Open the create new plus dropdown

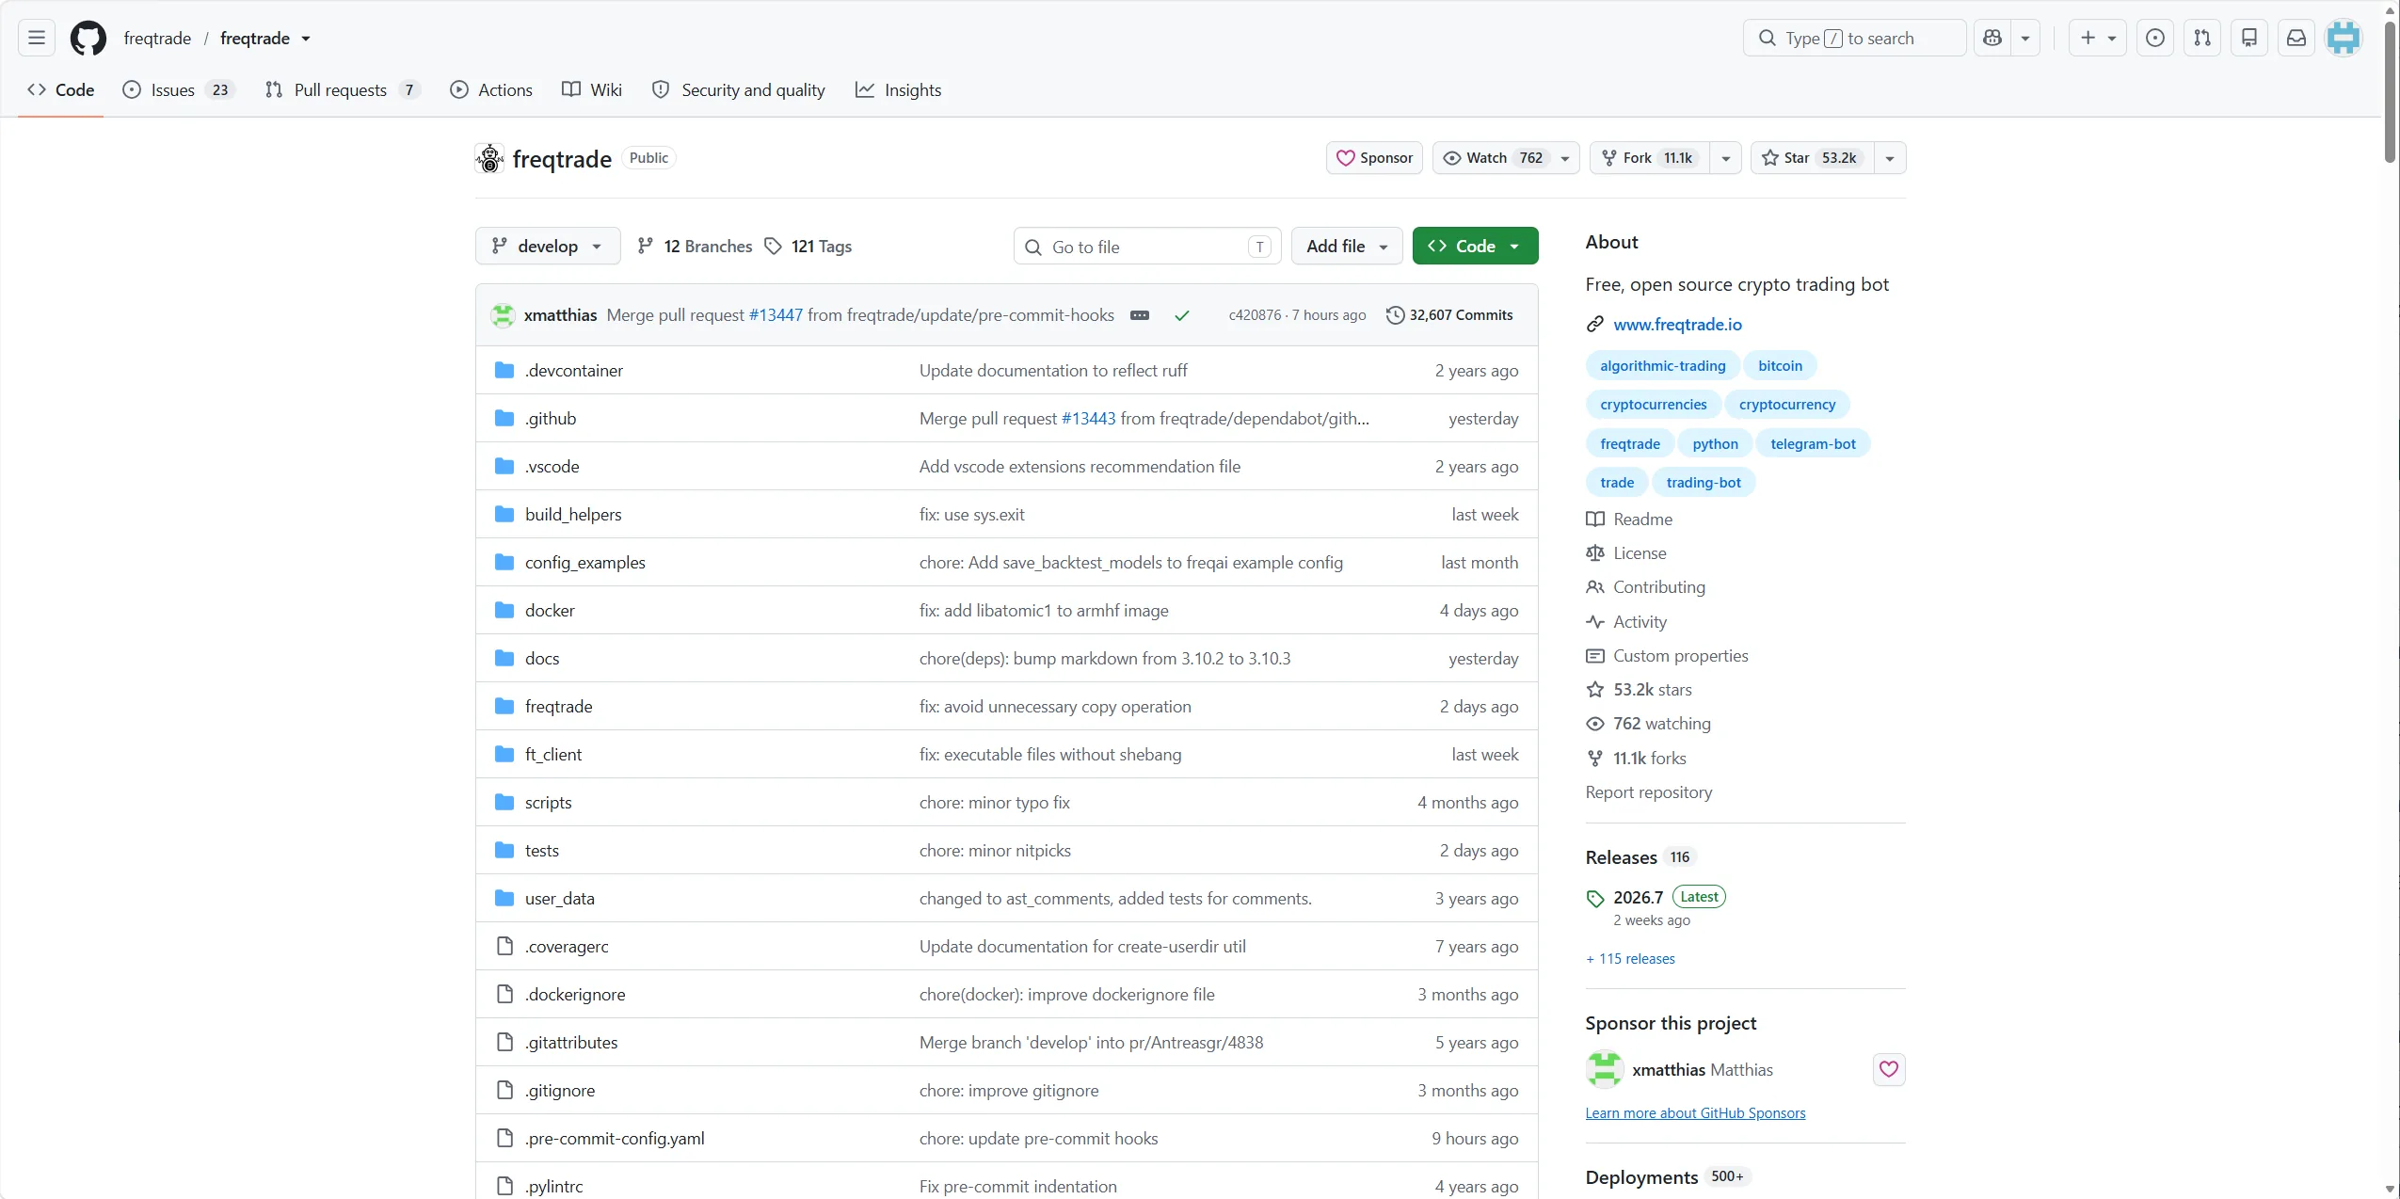(2098, 38)
